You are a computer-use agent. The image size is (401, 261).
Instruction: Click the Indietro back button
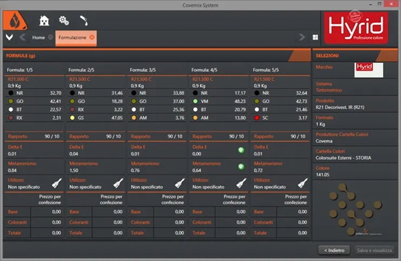(334, 250)
